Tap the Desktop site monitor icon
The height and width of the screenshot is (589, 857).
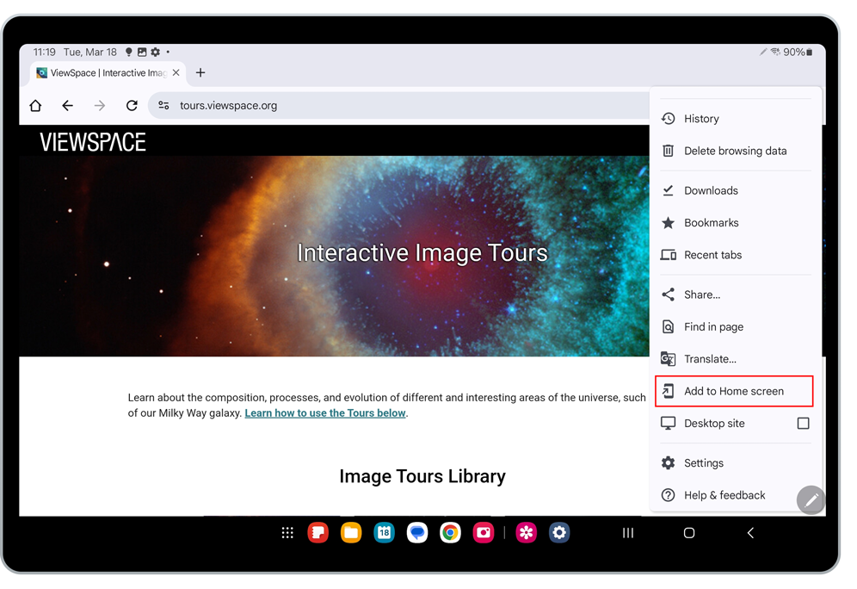(x=668, y=424)
